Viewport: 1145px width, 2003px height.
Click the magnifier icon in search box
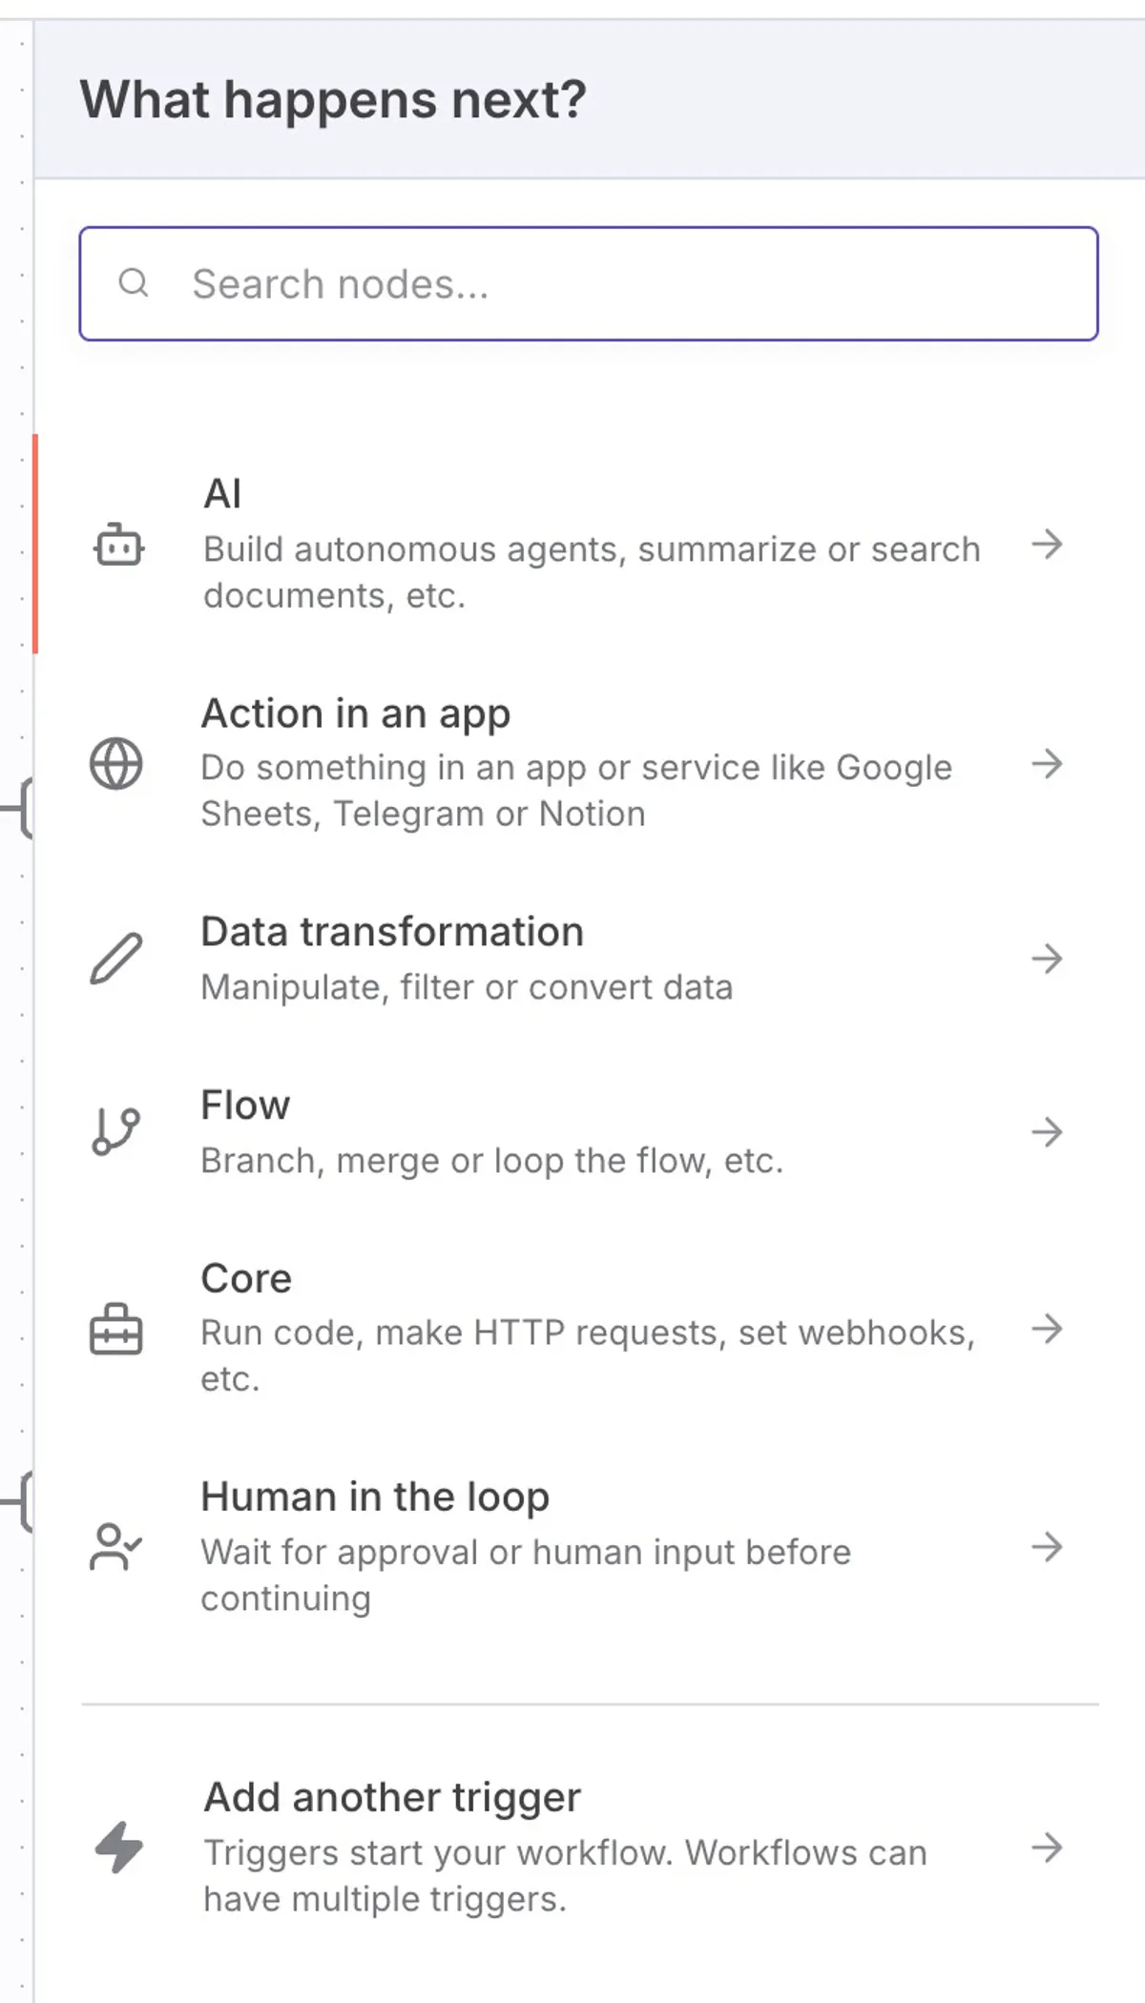[x=134, y=283]
